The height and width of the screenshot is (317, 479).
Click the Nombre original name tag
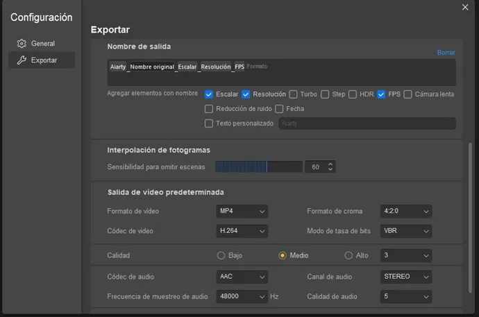click(x=152, y=67)
